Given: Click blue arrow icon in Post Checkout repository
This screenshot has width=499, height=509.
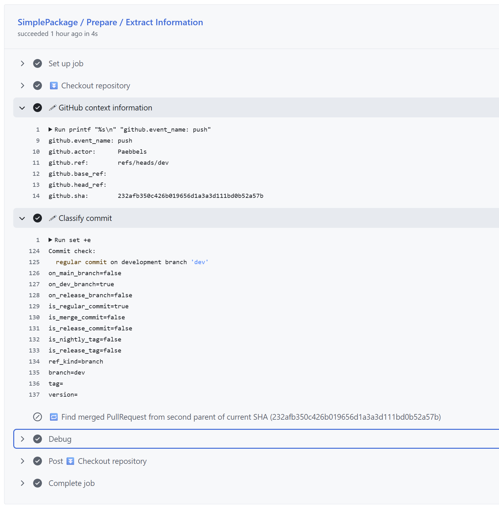Looking at the screenshot, I should (71, 461).
